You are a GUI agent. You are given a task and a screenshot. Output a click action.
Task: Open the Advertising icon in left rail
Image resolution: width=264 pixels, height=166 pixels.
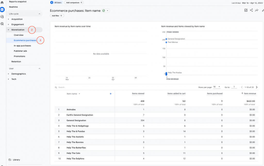(2, 24)
